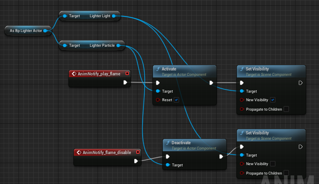Viewport: 319px width, 184px height.
Task: Click exec input pin of upper Set Visibility
Action: (x=242, y=83)
